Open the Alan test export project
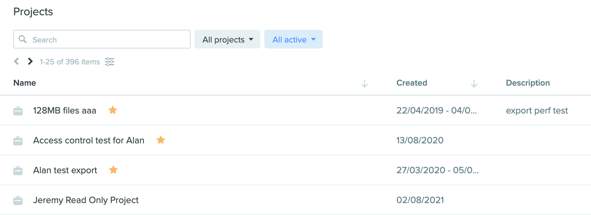 point(65,170)
